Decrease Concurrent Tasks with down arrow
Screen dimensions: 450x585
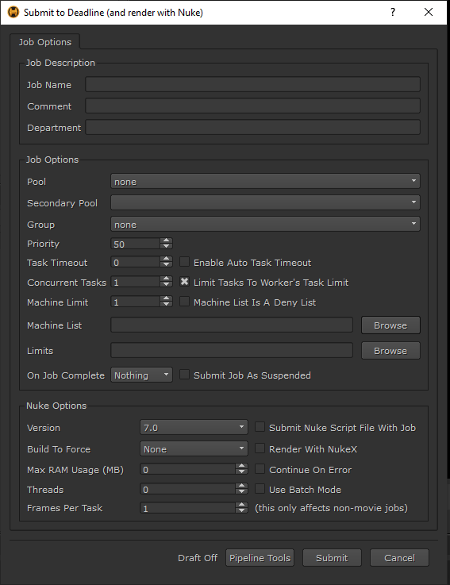(x=167, y=284)
